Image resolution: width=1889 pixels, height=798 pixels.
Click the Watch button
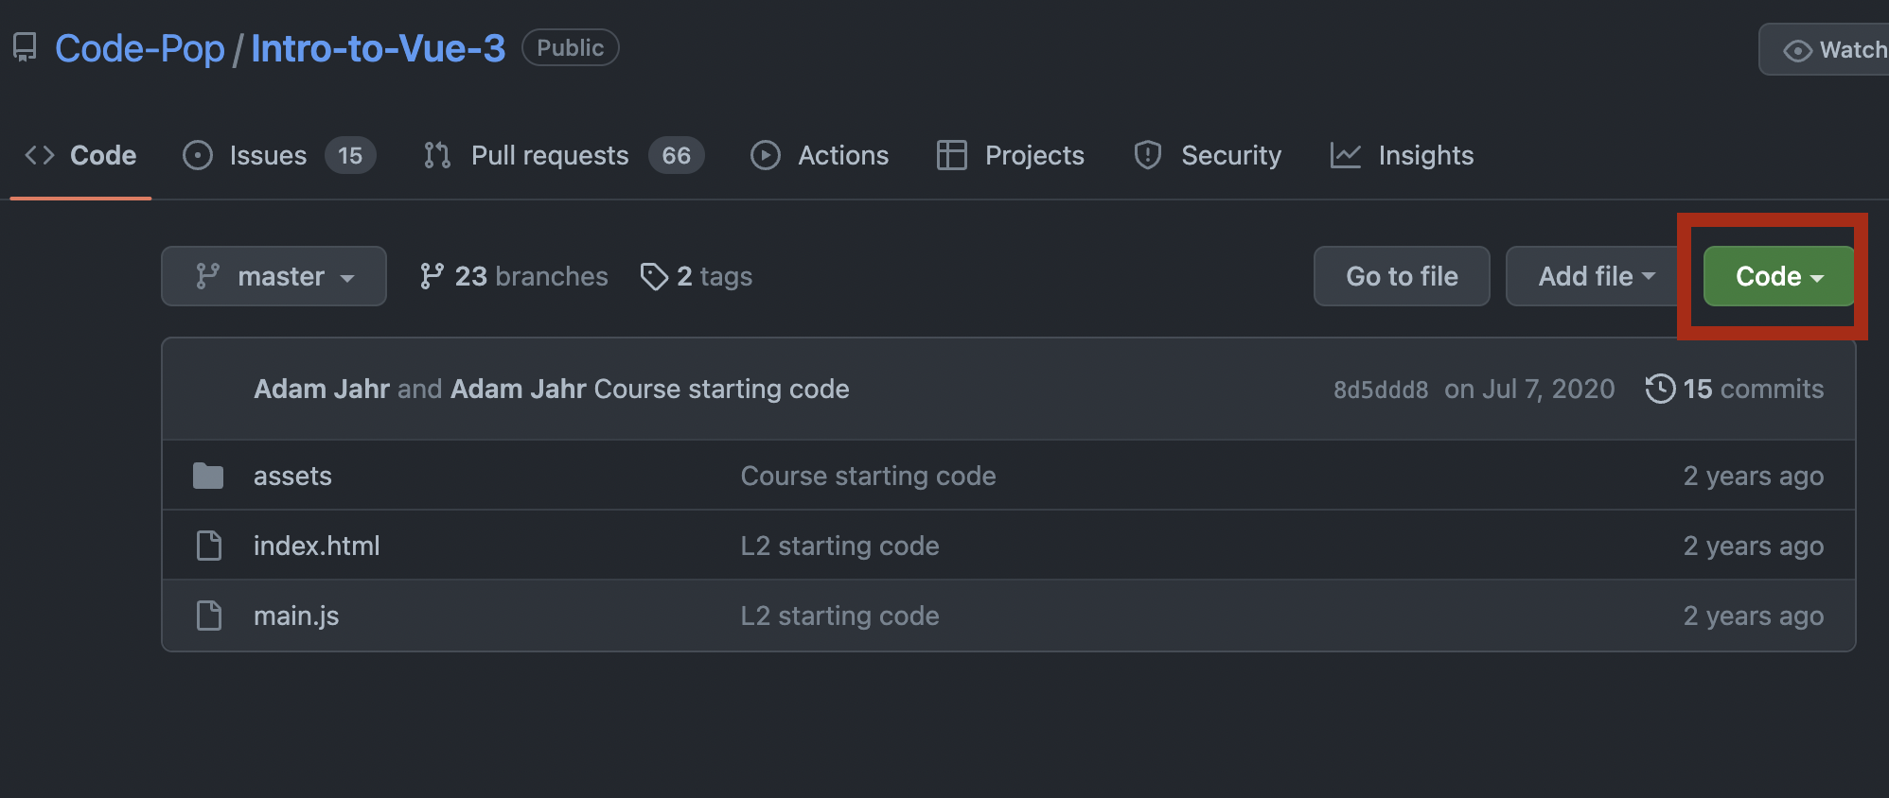coord(1825,49)
